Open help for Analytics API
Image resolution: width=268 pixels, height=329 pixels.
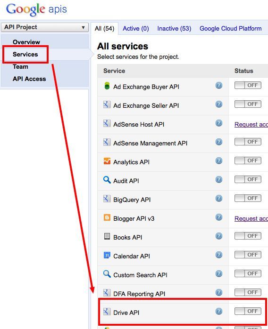tap(219, 160)
